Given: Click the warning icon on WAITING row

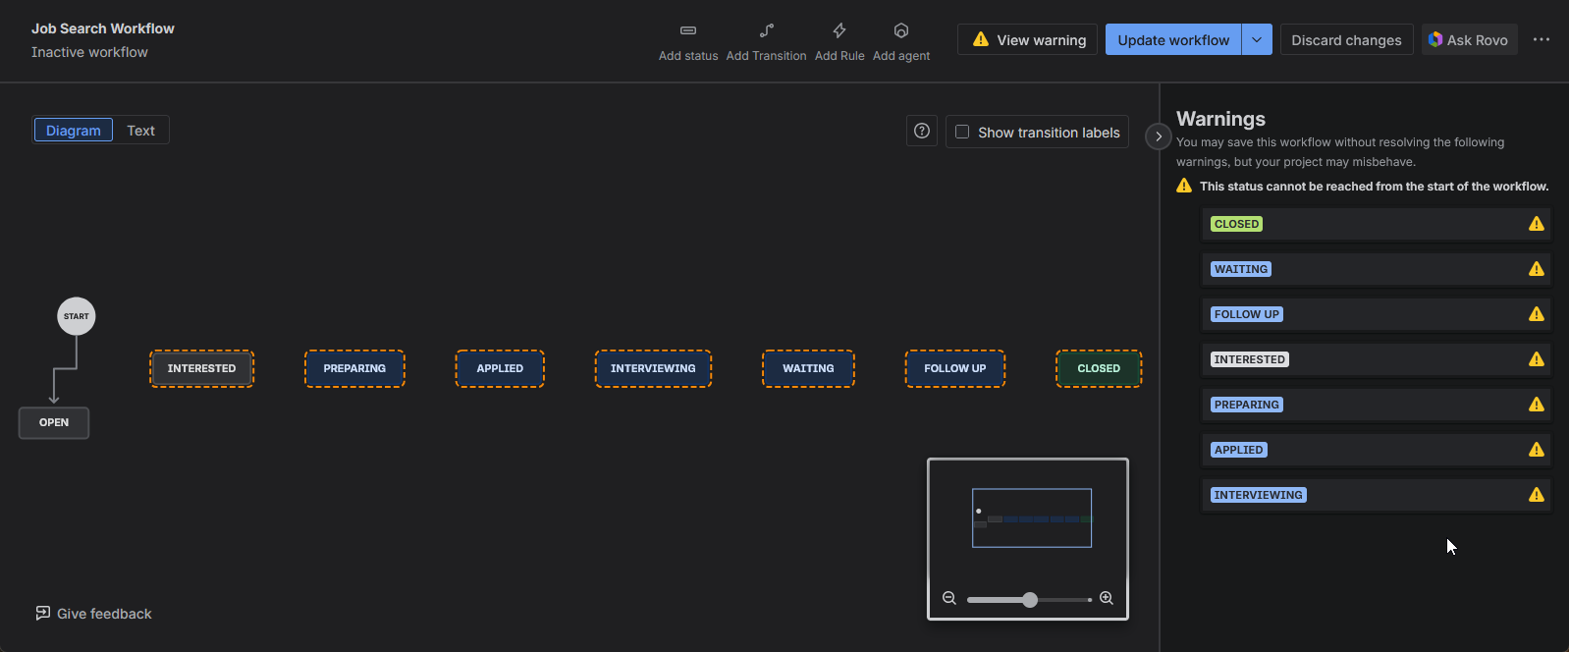Looking at the screenshot, I should tap(1537, 269).
